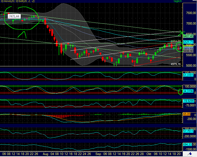Click the pin icon in bottom-right corner
This screenshot has width=197, height=157.
190,154
